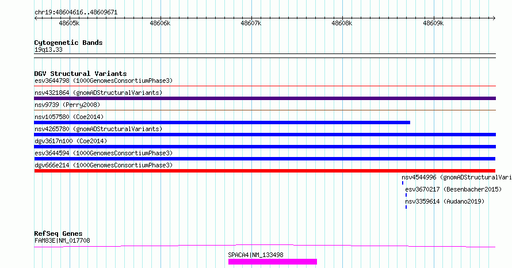Screen dimensions: 512x268
Task: Click the dgv666e214 1000Genomes label
Action: click(x=104, y=165)
